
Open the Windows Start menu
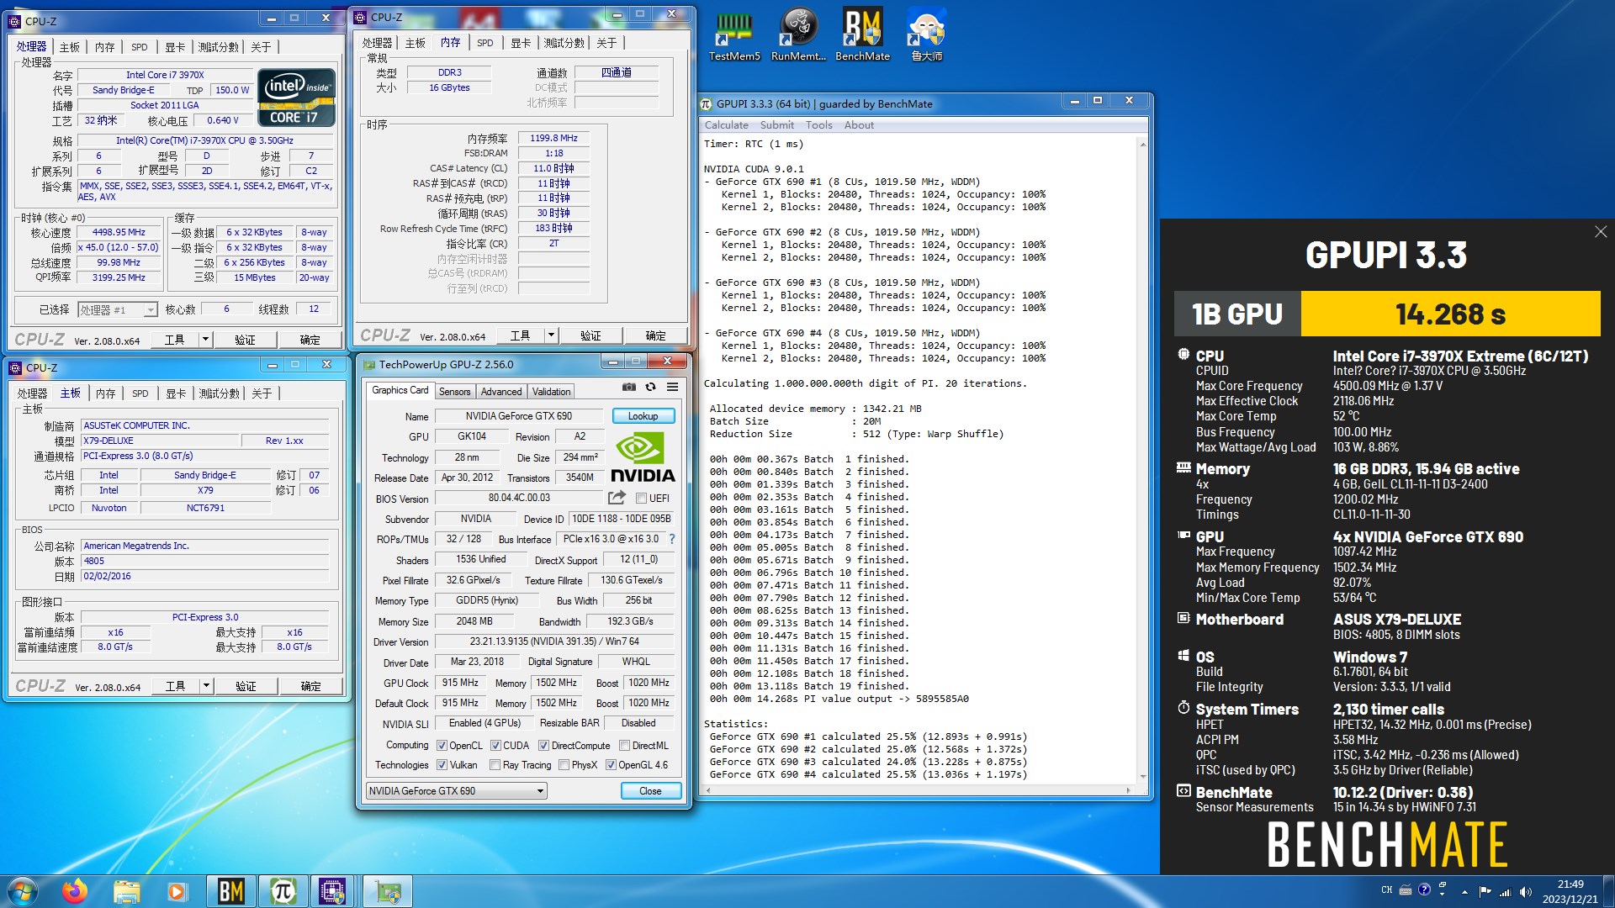23,891
